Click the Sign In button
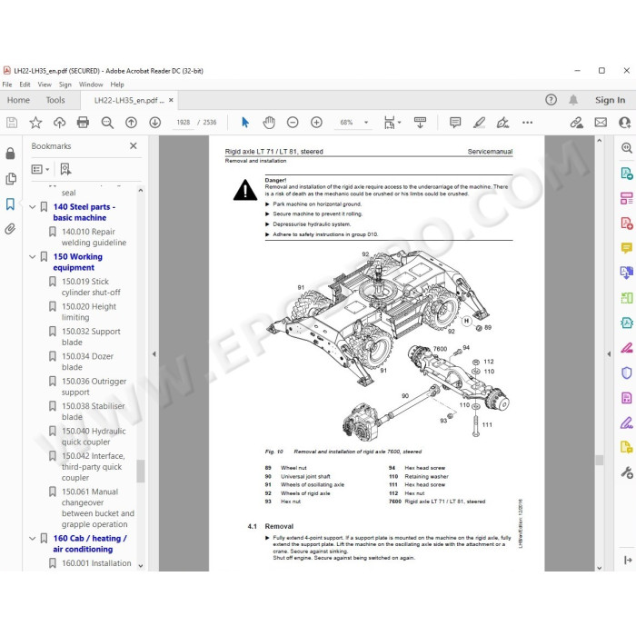Viewport: 636px width, 636px height. tap(610, 100)
